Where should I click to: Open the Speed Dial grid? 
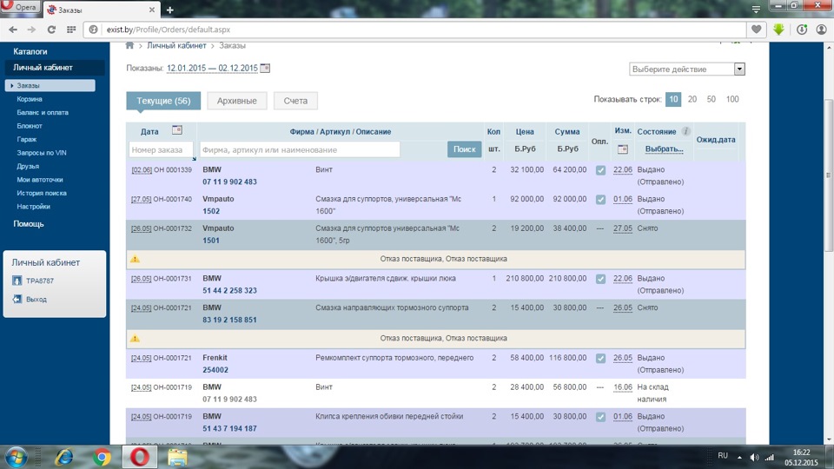70,30
